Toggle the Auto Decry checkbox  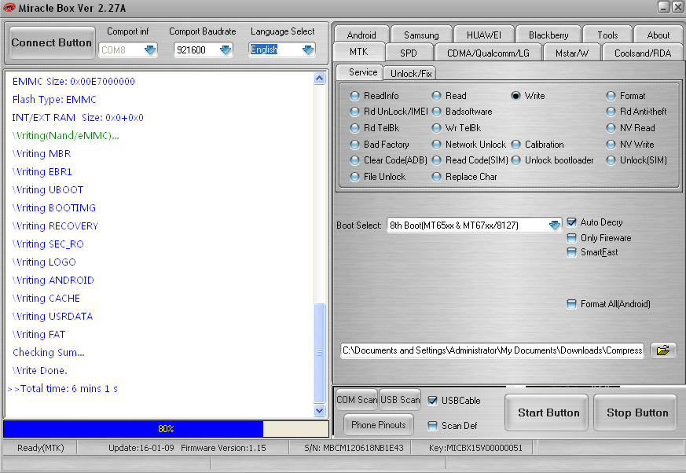click(x=571, y=222)
